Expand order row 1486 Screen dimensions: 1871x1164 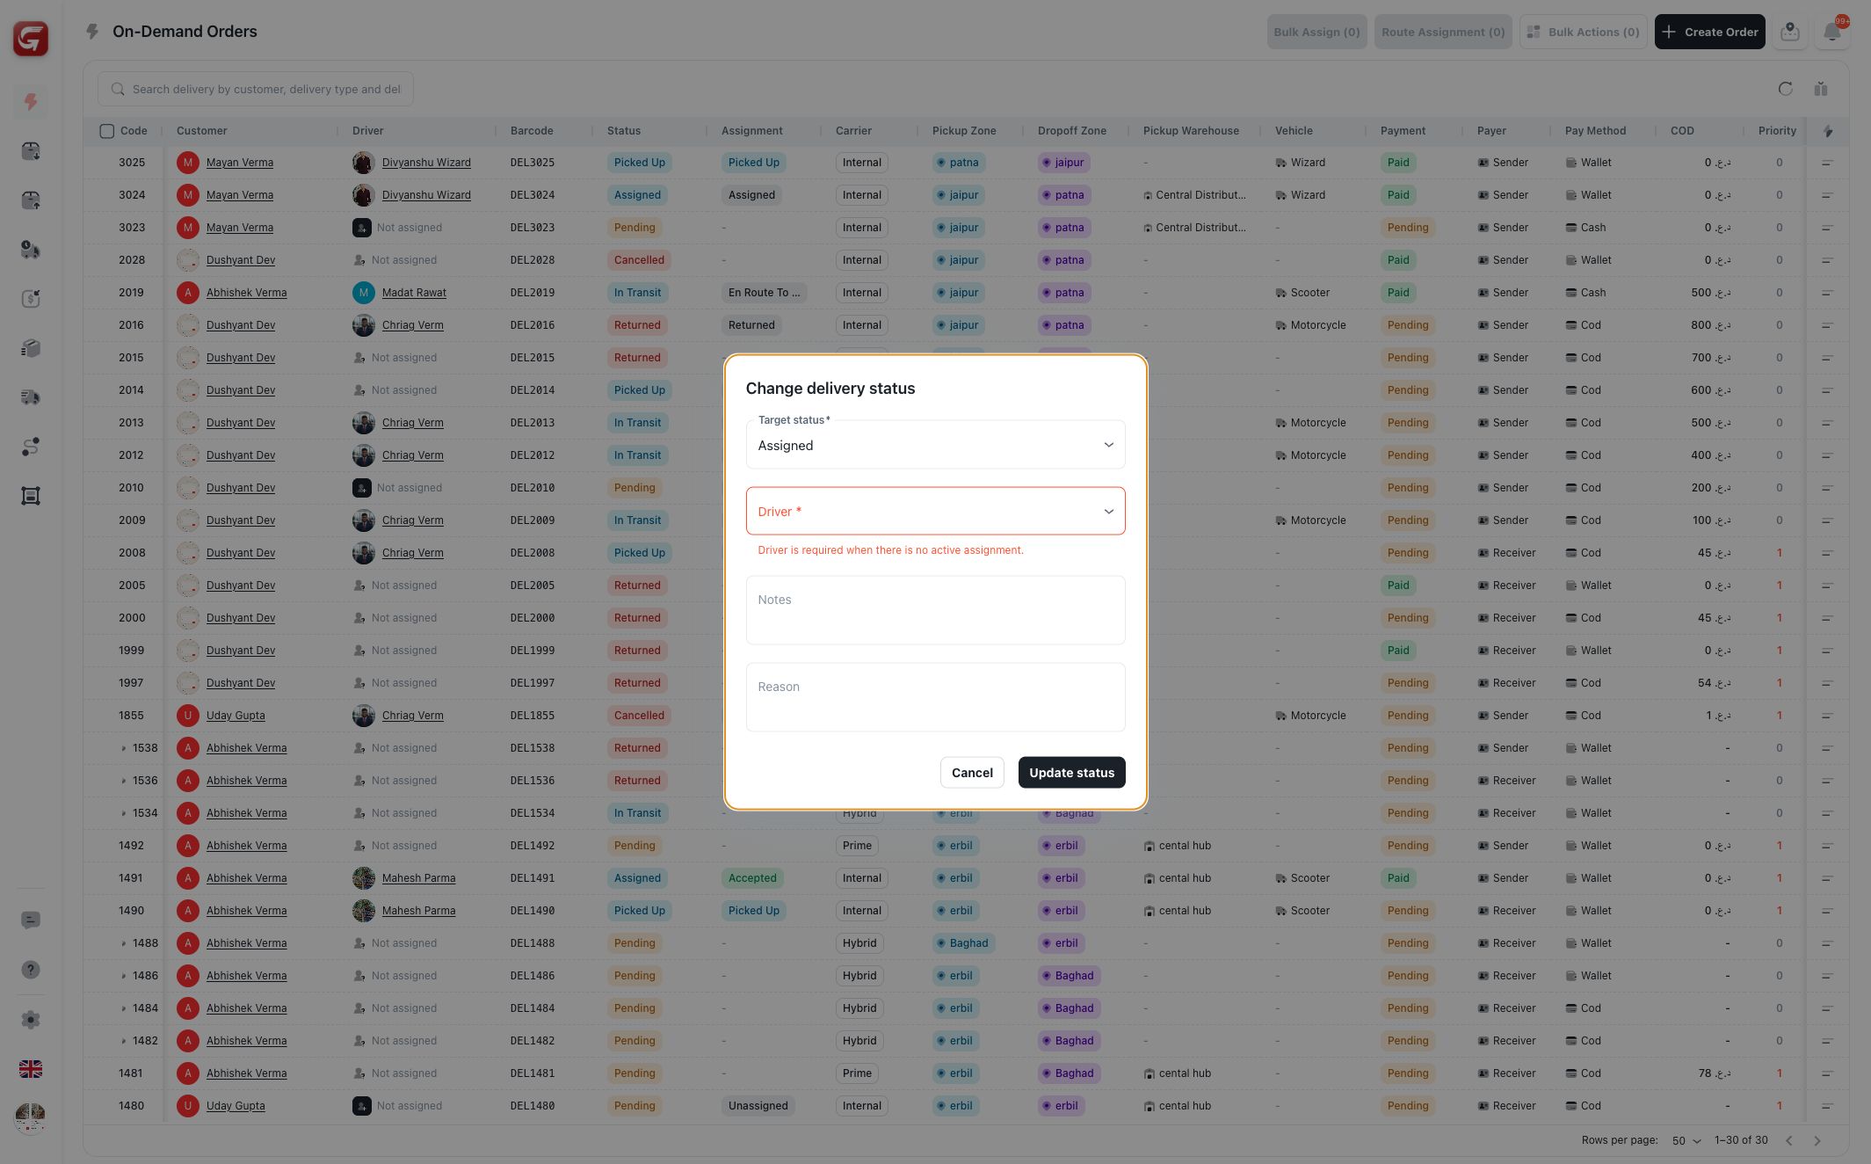coord(124,976)
